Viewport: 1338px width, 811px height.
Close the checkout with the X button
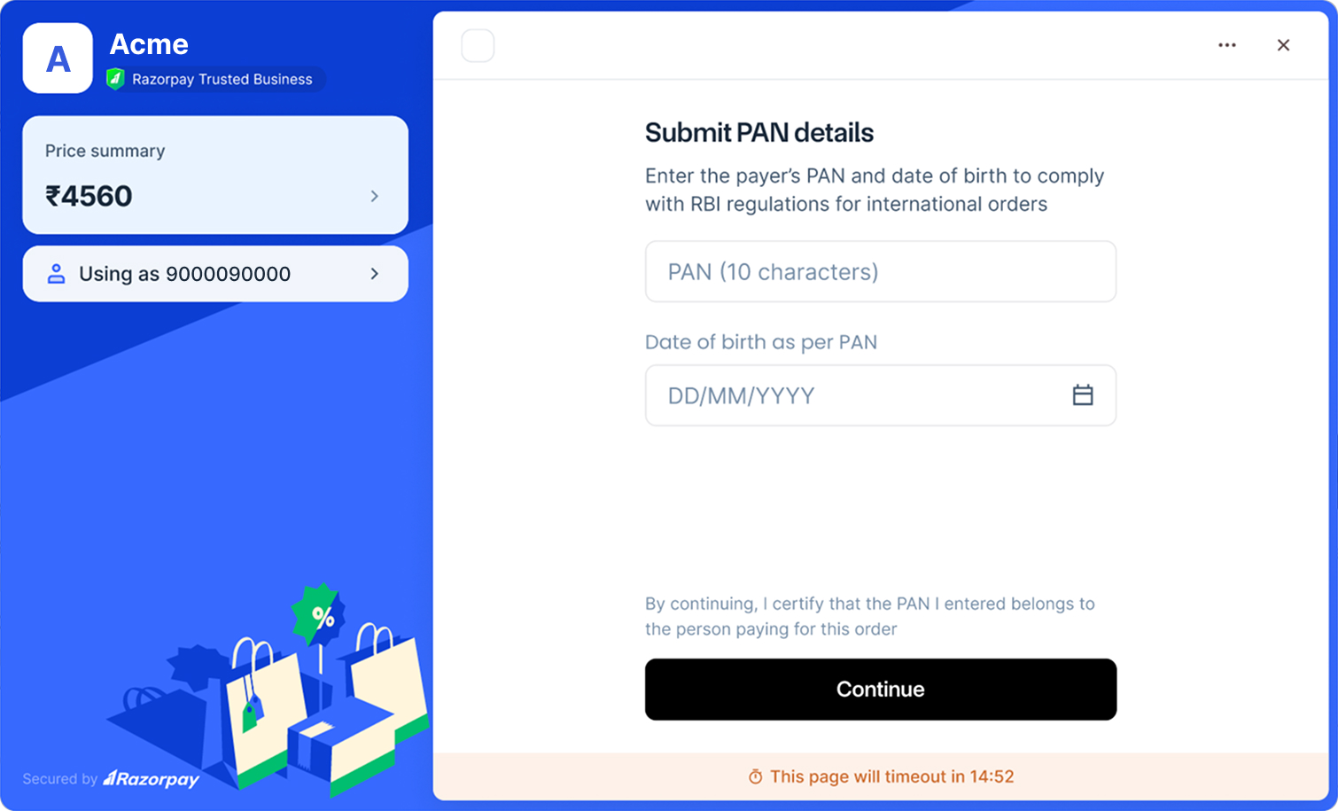1282,45
